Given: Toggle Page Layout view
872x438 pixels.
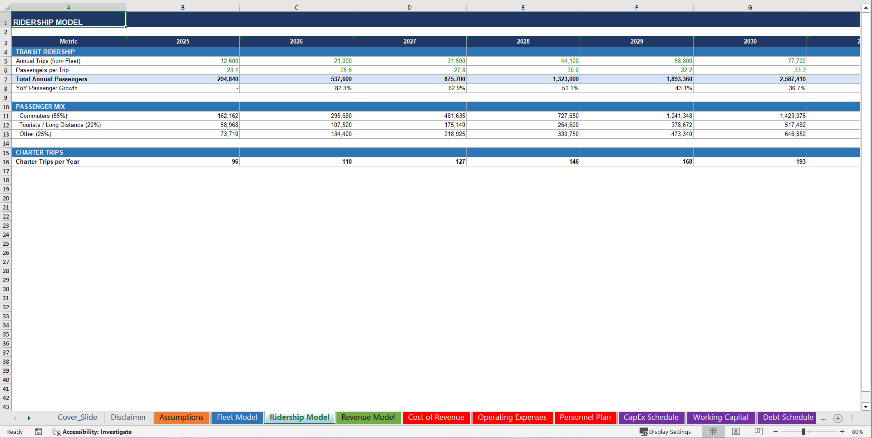Looking at the screenshot, I should 735,432.
